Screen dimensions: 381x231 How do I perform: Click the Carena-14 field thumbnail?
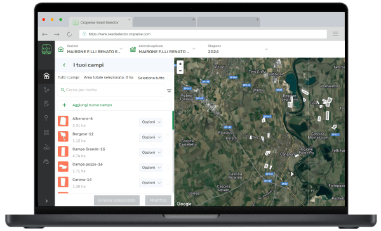click(63, 182)
